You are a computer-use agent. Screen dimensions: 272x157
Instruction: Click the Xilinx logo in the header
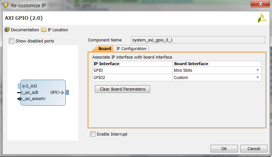(x=262, y=18)
